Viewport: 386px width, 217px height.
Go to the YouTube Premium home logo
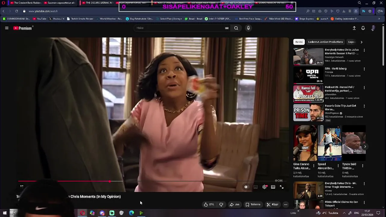pyautogui.click(x=23, y=28)
